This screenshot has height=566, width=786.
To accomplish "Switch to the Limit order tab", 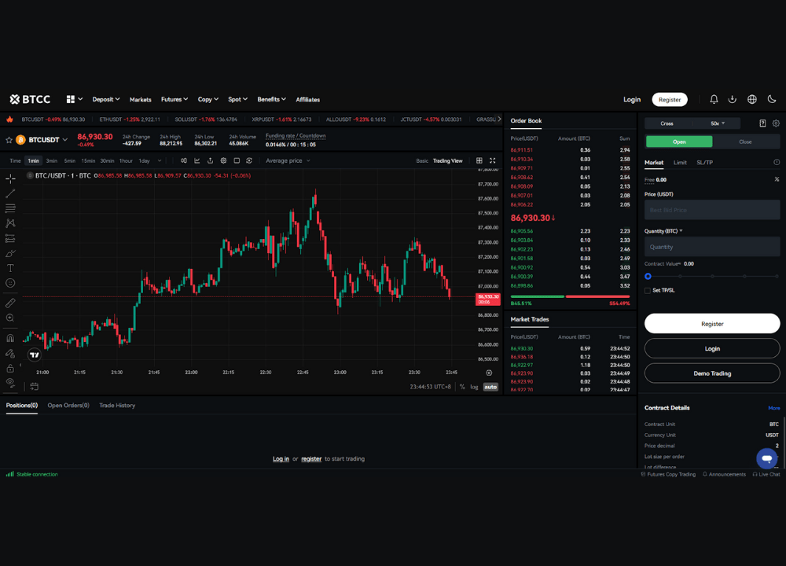I will coord(680,162).
